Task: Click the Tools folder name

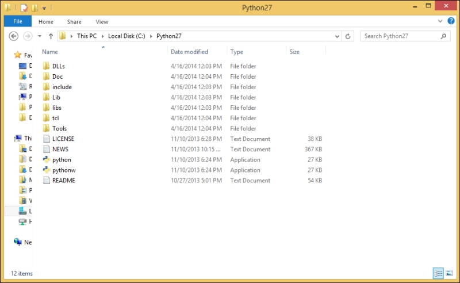Action: pos(60,129)
